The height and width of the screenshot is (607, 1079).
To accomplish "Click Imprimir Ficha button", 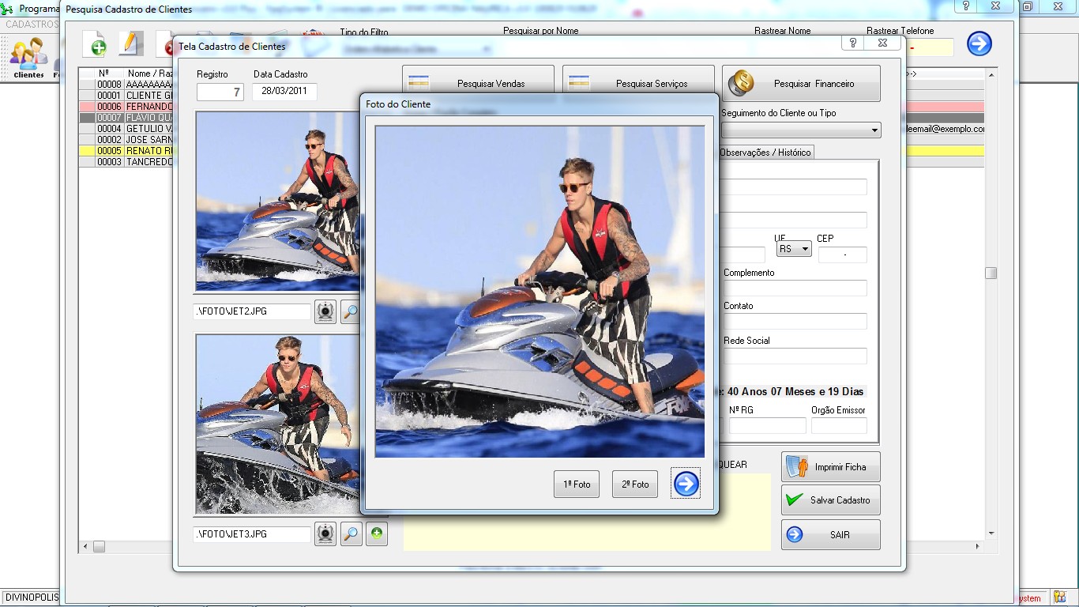I will point(830,467).
